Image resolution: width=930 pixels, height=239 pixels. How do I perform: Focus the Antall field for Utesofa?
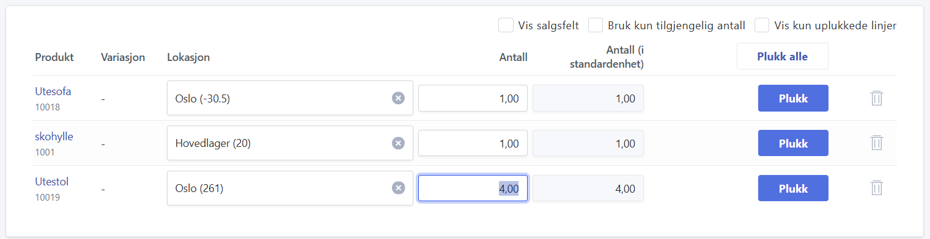point(473,98)
